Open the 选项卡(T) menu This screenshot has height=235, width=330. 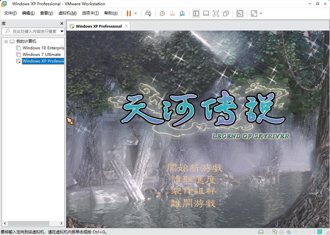click(90, 13)
